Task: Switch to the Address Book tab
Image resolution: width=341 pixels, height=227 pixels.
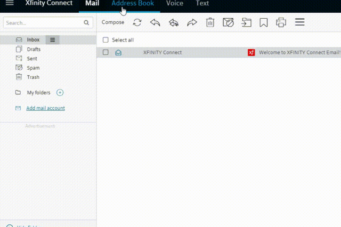Action: point(133,4)
